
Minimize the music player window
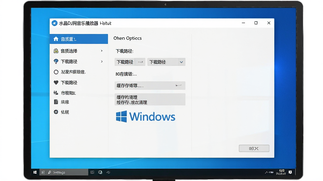[x=243, y=23]
